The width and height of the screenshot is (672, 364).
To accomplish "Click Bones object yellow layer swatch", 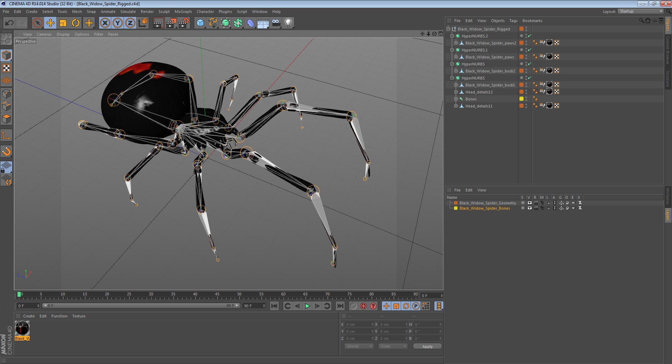I will [x=521, y=99].
